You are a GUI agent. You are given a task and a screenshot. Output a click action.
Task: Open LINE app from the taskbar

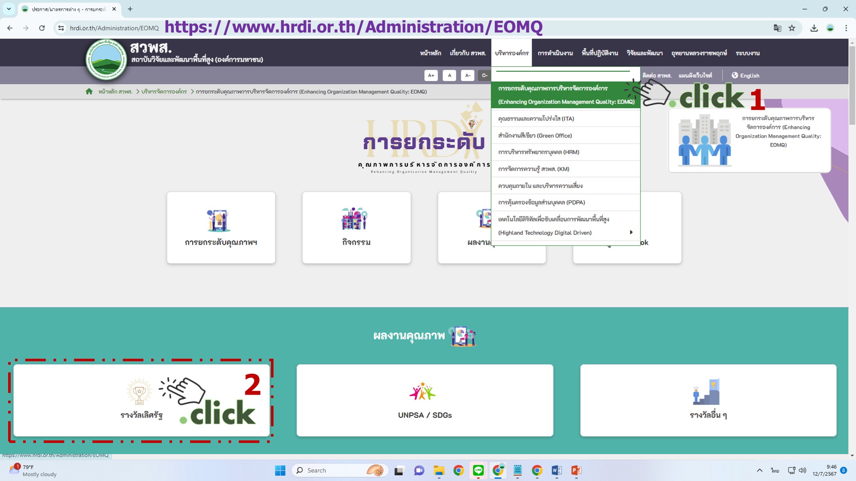pos(478,470)
